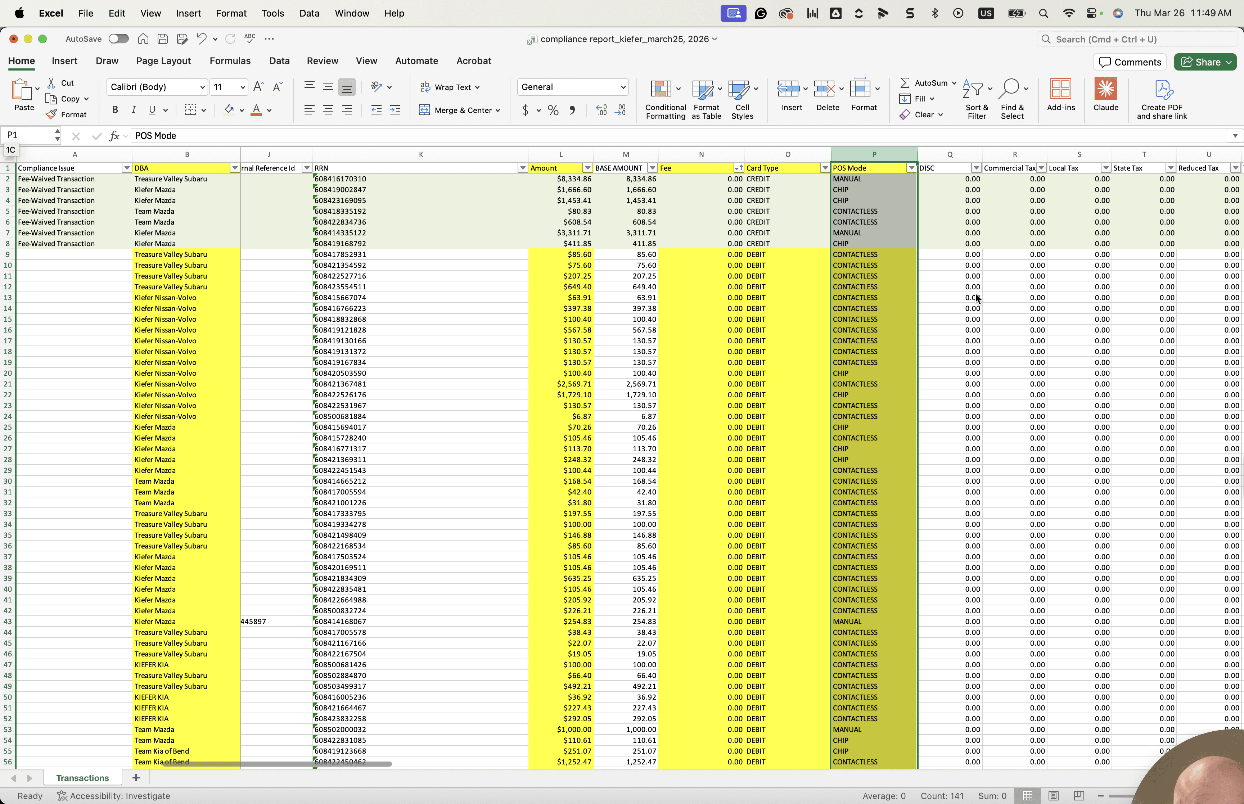
Task: Apply italic formatting with the I icon
Action: click(134, 110)
